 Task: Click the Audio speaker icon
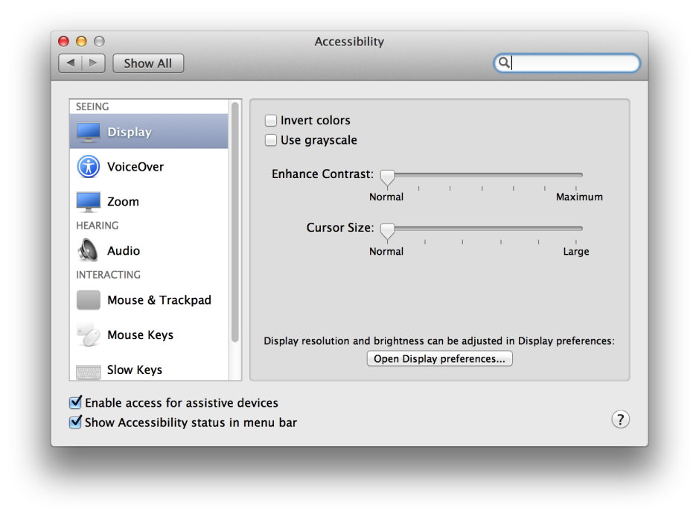click(89, 250)
